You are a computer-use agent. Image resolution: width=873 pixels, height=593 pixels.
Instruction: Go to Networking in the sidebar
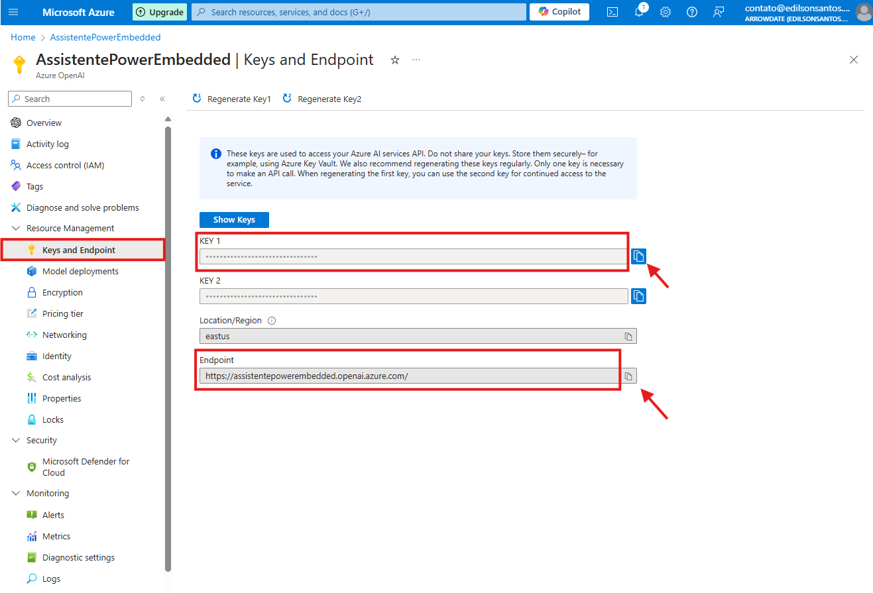[x=64, y=335]
